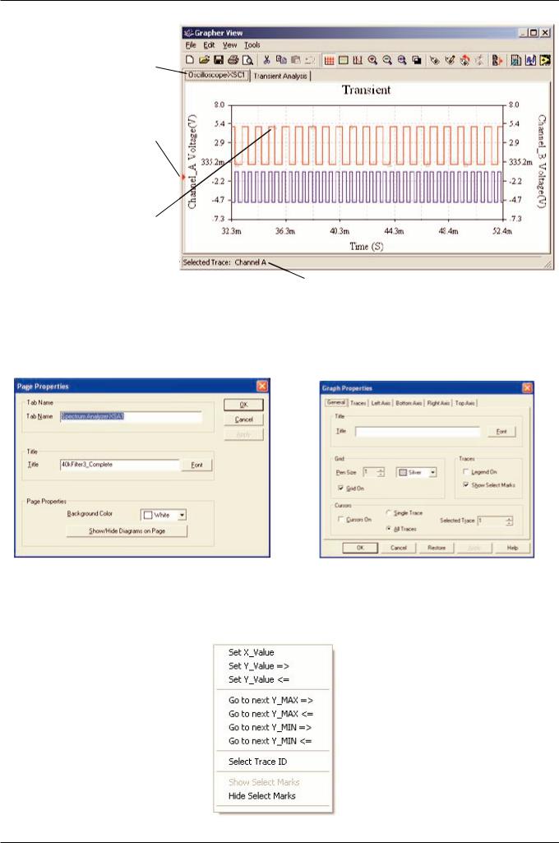Choose Hide Select Marks menu item
Screen dimensions: 559x843
274,795
